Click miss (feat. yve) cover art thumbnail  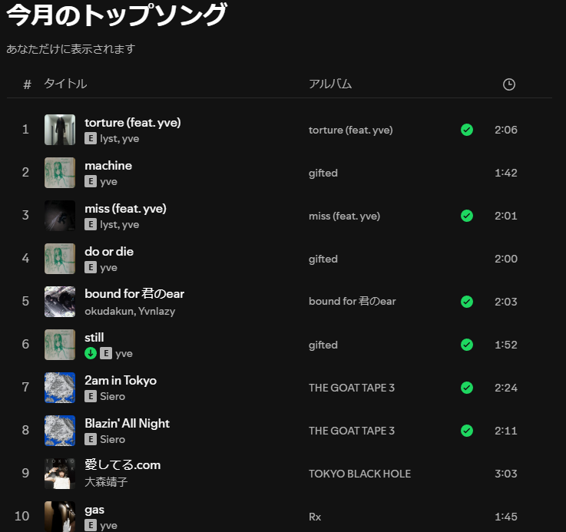[x=60, y=216]
